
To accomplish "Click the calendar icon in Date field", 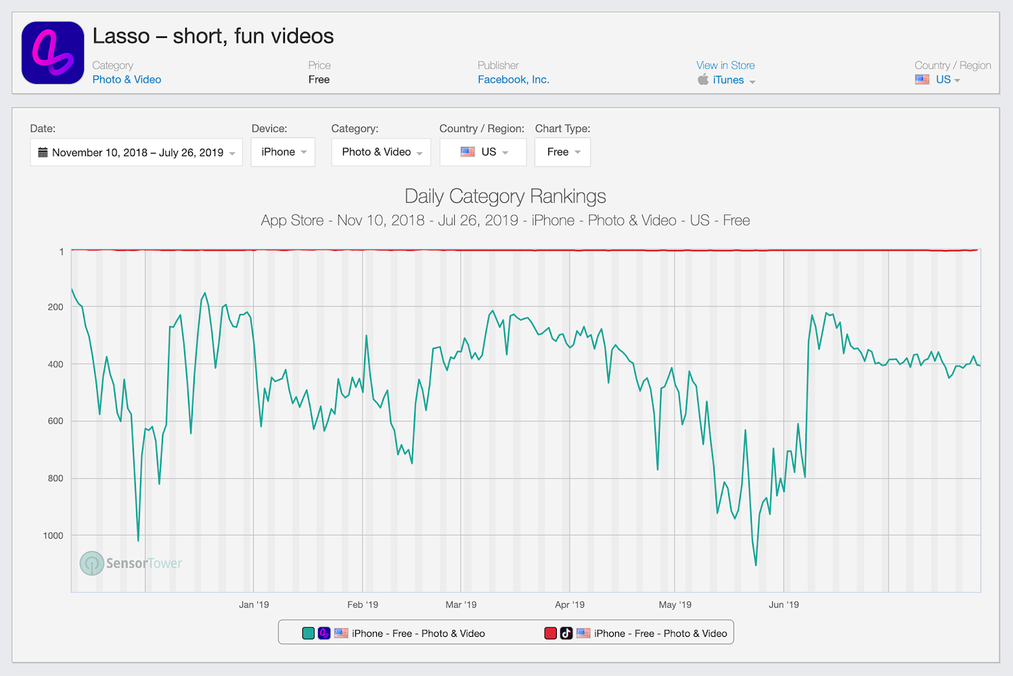I will pyautogui.click(x=43, y=152).
